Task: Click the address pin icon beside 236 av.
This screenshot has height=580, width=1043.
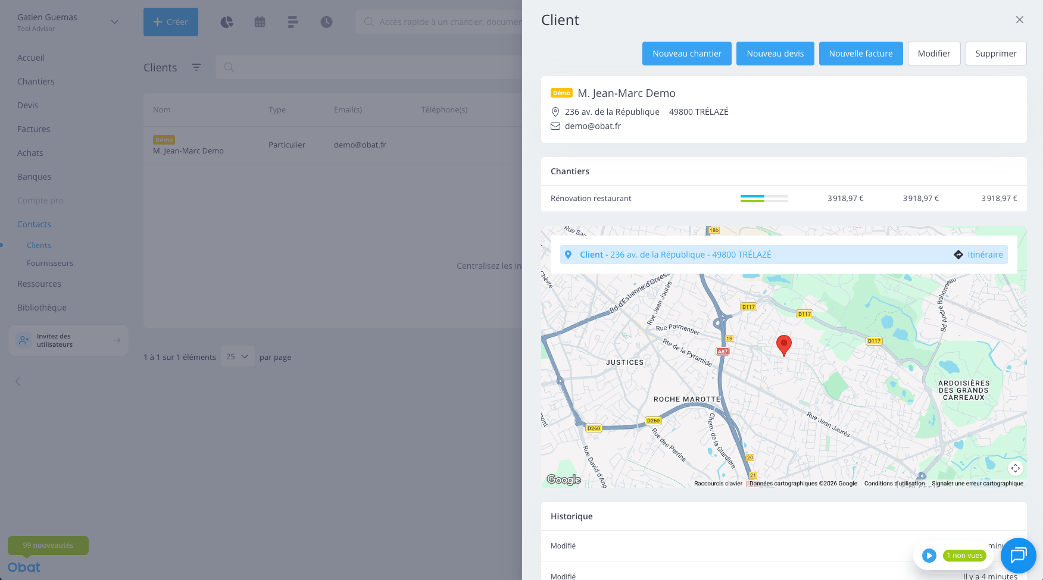Action: tap(555, 112)
